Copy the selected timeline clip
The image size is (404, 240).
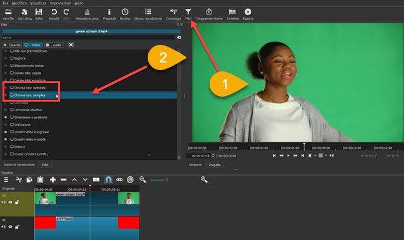click(30, 179)
